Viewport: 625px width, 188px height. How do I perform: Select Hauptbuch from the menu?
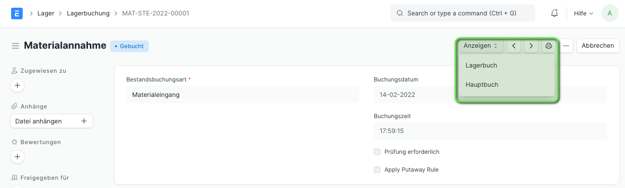point(506,84)
